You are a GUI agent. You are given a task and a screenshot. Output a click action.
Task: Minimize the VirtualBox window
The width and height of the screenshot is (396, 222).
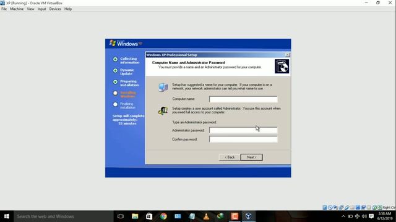coord(366,2)
